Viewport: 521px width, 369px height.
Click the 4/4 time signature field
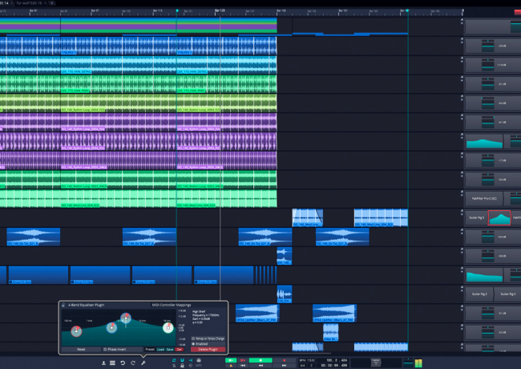302,365
